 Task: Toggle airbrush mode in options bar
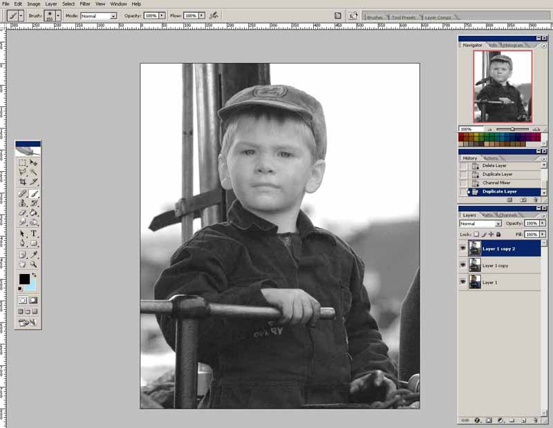pyautogui.click(x=214, y=15)
